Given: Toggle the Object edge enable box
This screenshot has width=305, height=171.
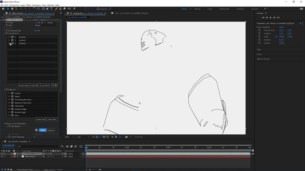Looking at the screenshot, I should pos(12,96).
